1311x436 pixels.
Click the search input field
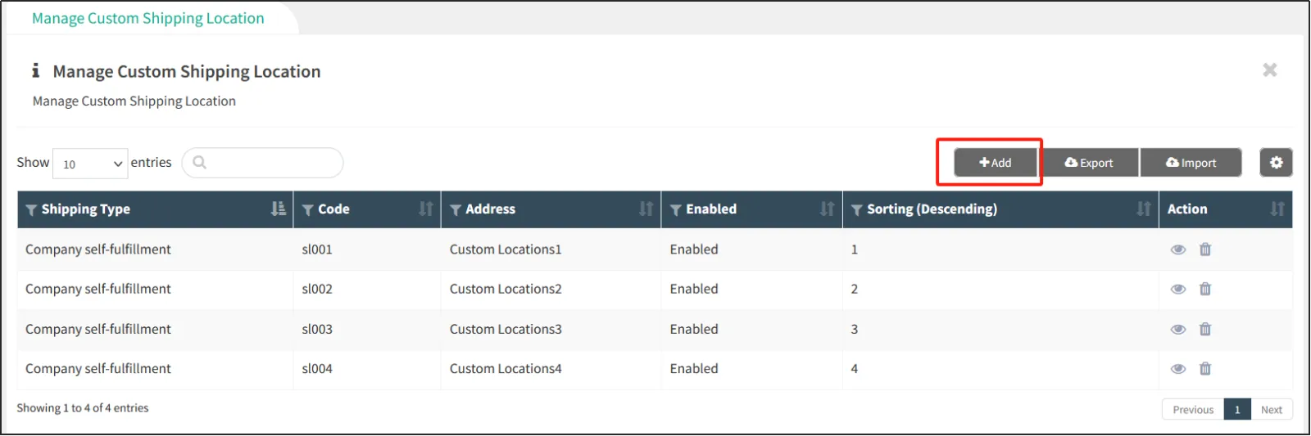[270, 163]
